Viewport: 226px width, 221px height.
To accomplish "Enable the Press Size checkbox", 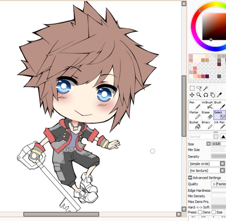I will 214,212.
